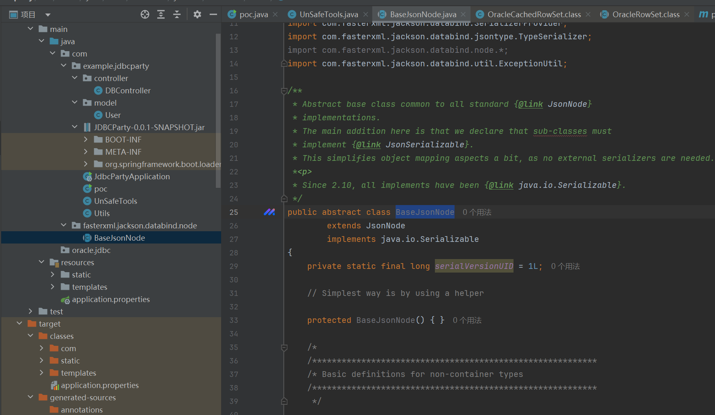Expand the static folder under resources
This screenshot has width=715, height=415.
(x=52, y=274)
